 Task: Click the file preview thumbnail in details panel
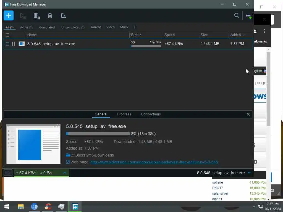[33, 144]
